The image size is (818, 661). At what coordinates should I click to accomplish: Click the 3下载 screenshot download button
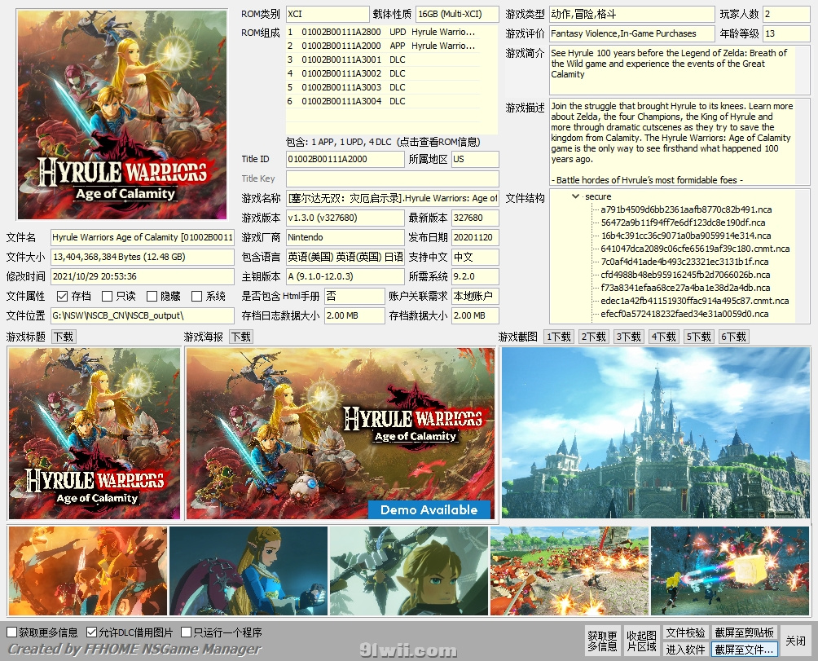click(628, 337)
